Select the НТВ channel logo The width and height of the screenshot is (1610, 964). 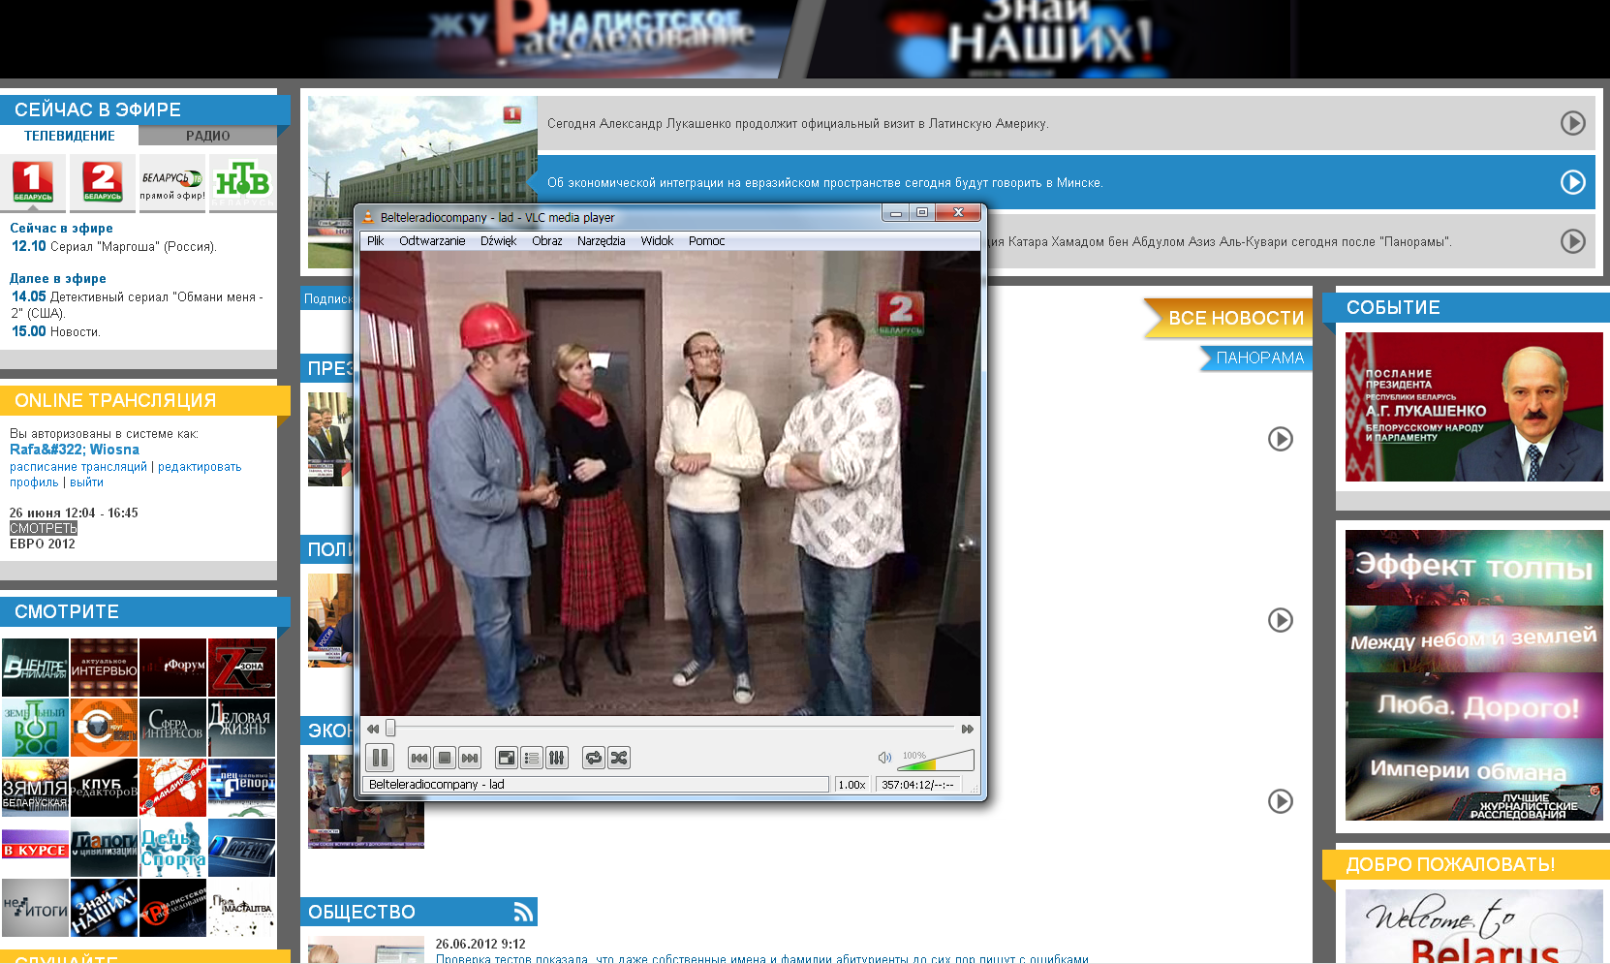tap(242, 181)
